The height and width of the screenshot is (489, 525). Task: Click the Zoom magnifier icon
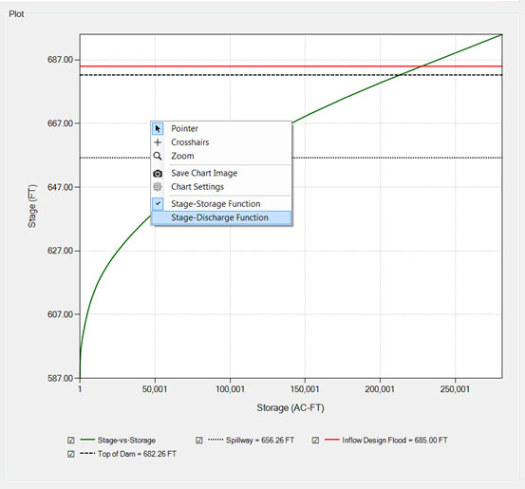point(158,156)
